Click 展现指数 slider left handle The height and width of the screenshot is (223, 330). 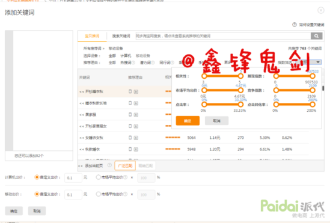[276, 76]
